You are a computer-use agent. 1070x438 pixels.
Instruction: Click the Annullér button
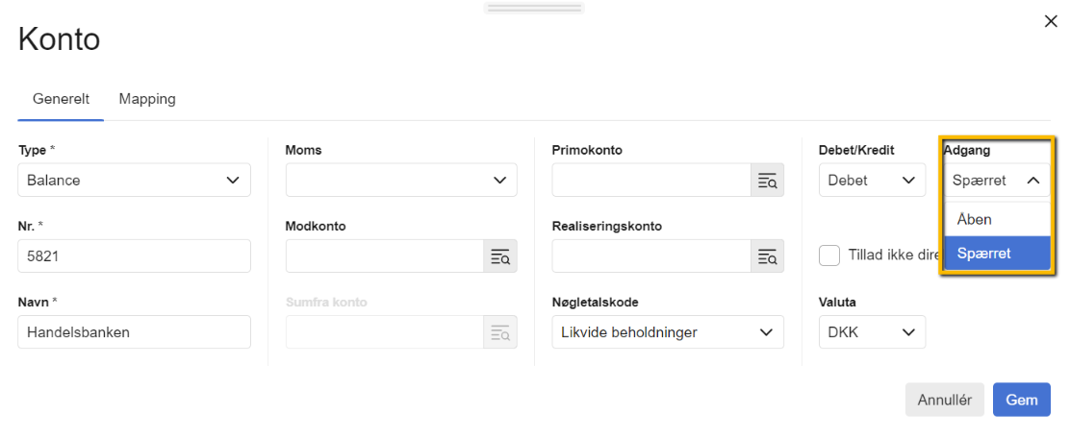(x=944, y=400)
